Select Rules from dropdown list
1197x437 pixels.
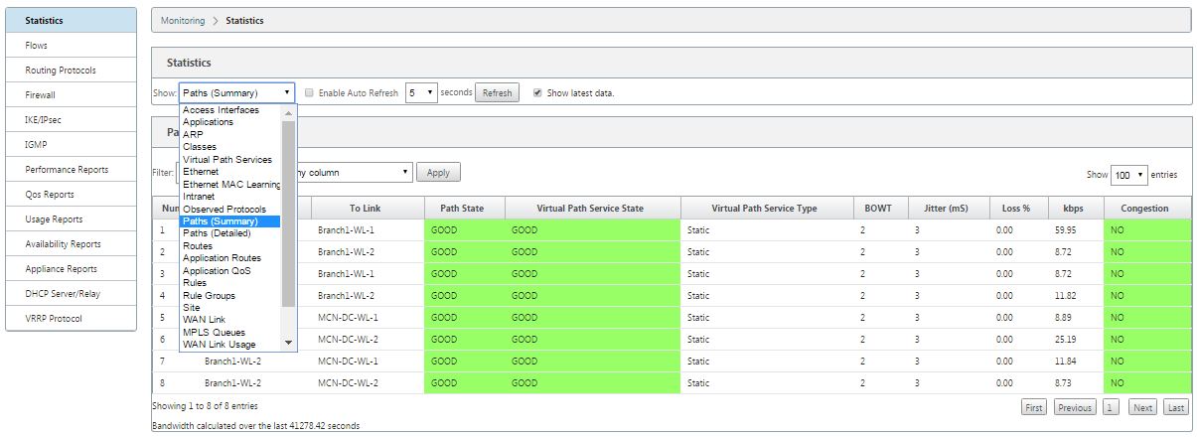click(230, 283)
